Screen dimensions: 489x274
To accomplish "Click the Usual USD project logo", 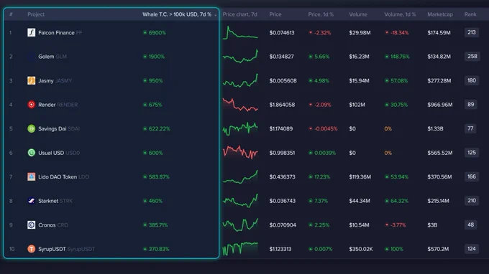I will click(x=31, y=153).
